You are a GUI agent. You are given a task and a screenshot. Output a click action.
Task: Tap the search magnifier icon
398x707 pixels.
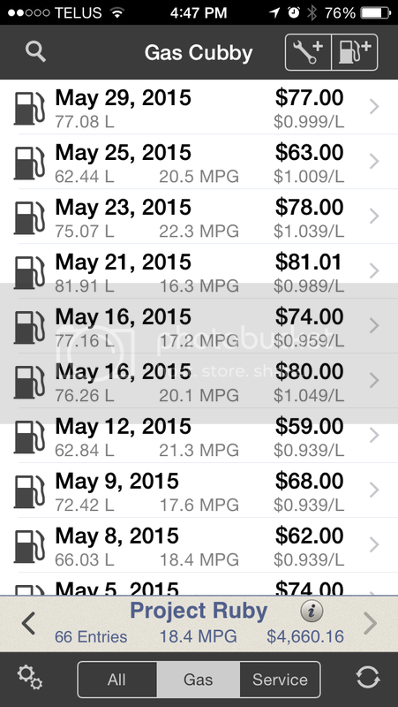[x=35, y=52]
